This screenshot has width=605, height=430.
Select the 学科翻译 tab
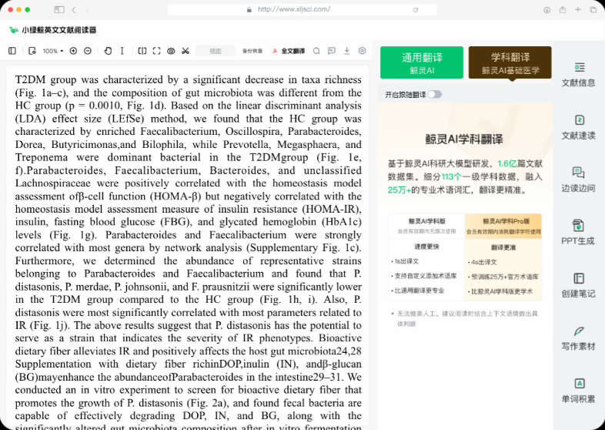tap(510, 62)
